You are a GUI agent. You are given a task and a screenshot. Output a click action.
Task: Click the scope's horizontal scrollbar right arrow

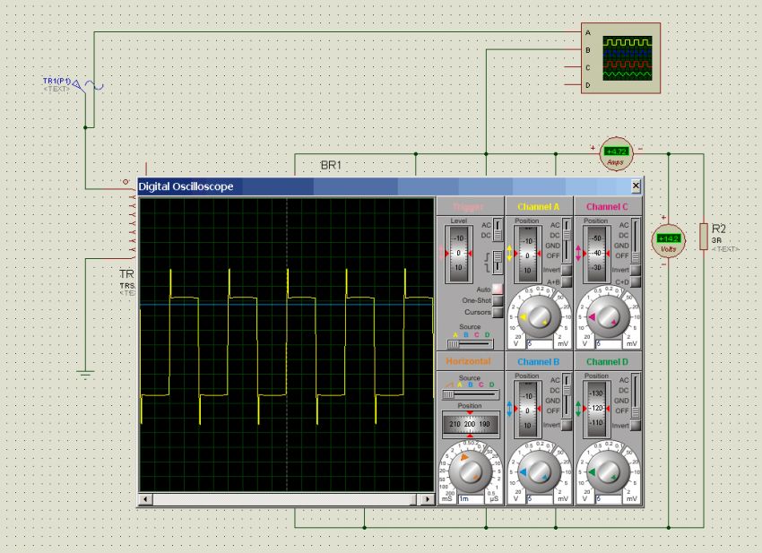(x=427, y=498)
